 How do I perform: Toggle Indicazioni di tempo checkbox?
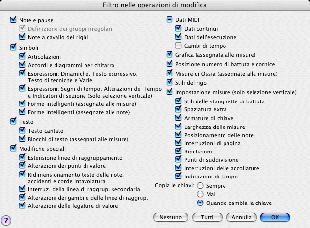pos(178,176)
